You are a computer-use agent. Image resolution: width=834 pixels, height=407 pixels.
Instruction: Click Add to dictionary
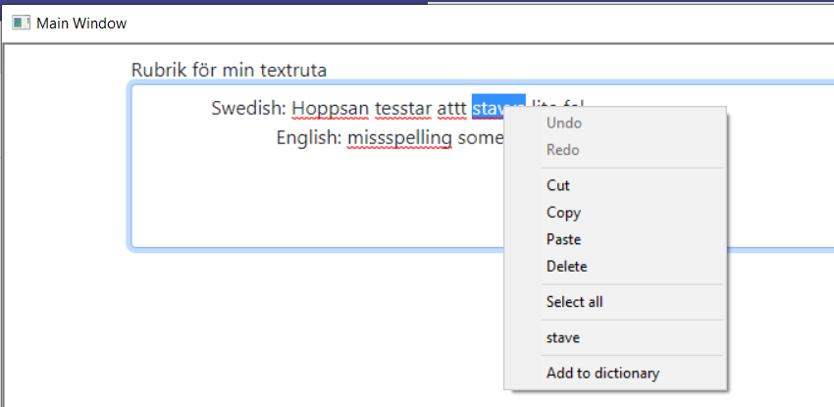(x=602, y=373)
